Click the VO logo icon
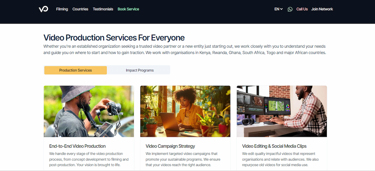The image size is (375, 171). 43,9
